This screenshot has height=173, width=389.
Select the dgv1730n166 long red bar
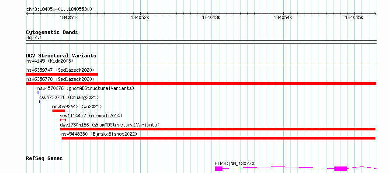click(218, 129)
